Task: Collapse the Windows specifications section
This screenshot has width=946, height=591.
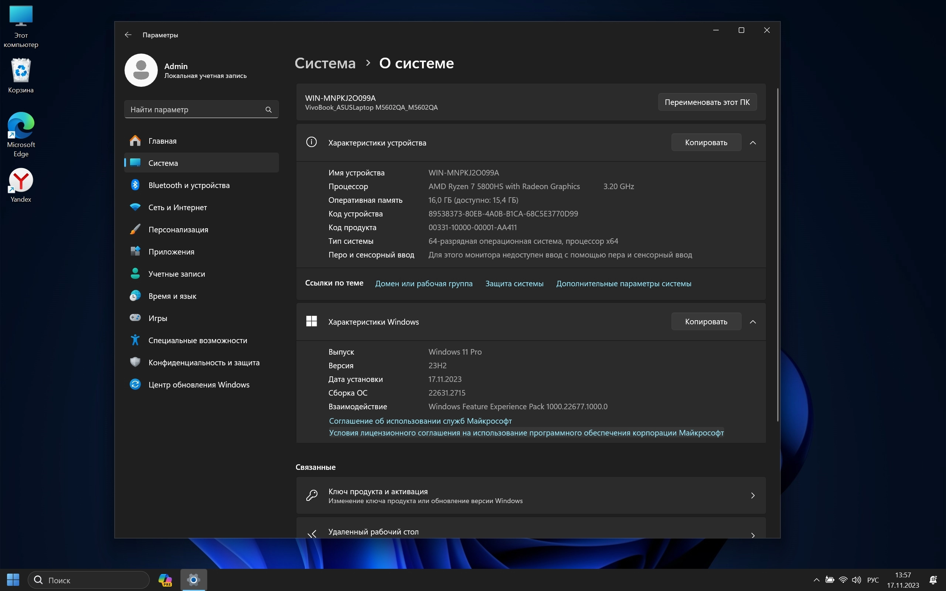Action: point(753,322)
